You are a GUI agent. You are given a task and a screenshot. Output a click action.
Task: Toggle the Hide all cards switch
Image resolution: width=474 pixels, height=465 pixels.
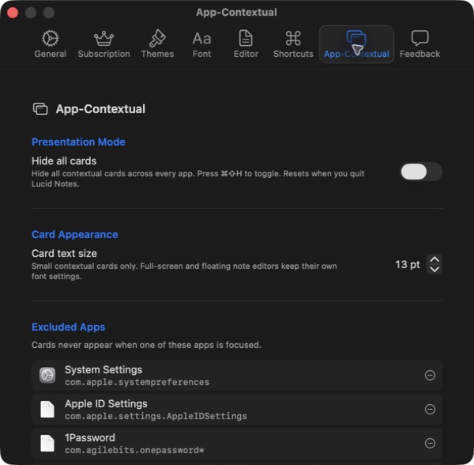pyautogui.click(x=421, y=172)
